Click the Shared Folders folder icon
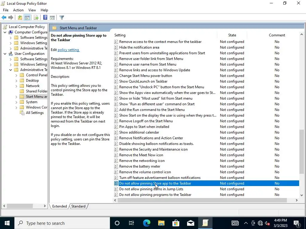The width and height of the screenshot is (306, 229). 22,91
